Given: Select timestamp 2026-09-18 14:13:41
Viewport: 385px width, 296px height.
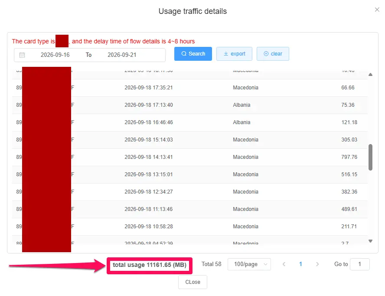Looking at the screenshot, I should [x=149, y=157].
